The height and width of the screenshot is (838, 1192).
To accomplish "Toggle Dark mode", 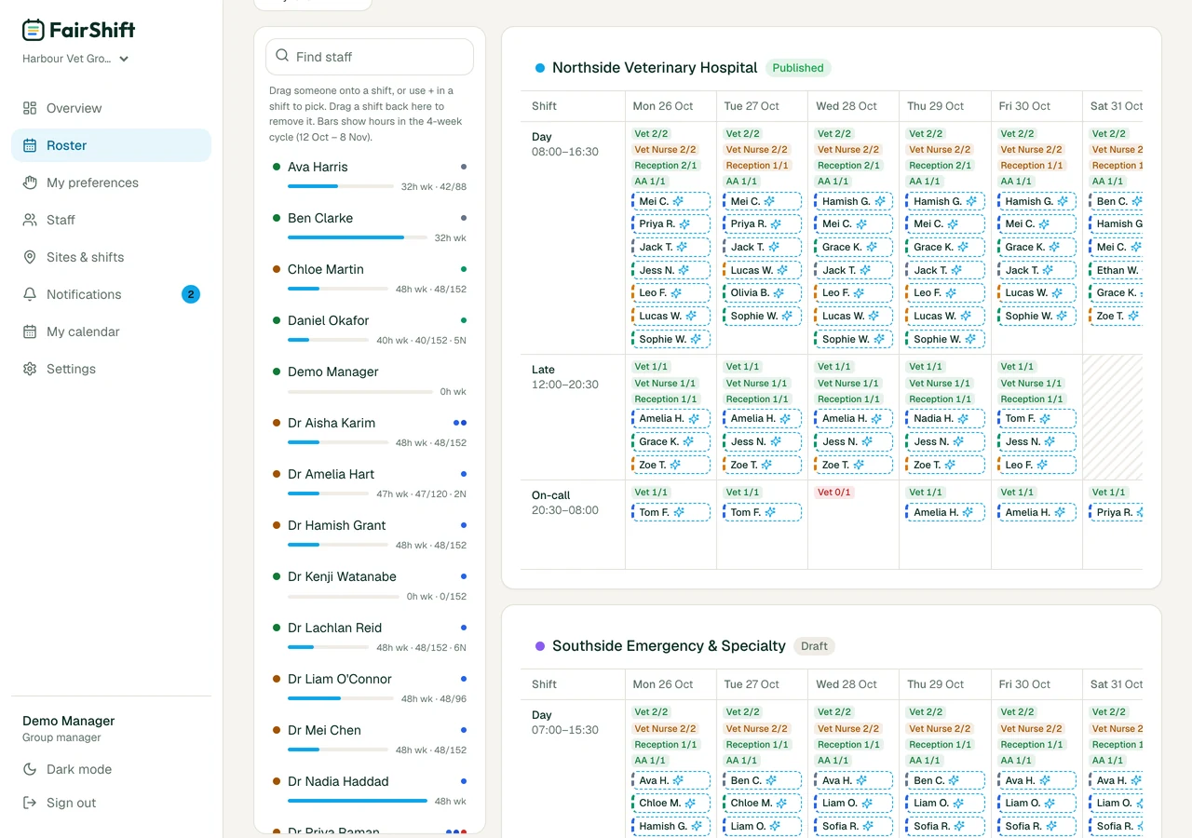I will point(111,769).
